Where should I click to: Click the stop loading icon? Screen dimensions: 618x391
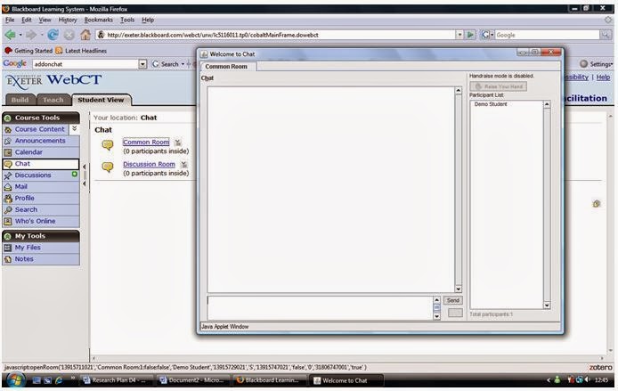(x=69, y=35)
